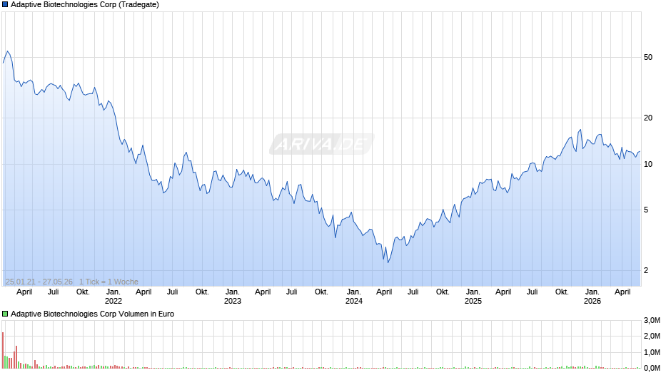Click the Jan. 2026 axis label
Screen dimensions: 671x375
point(592,297)
